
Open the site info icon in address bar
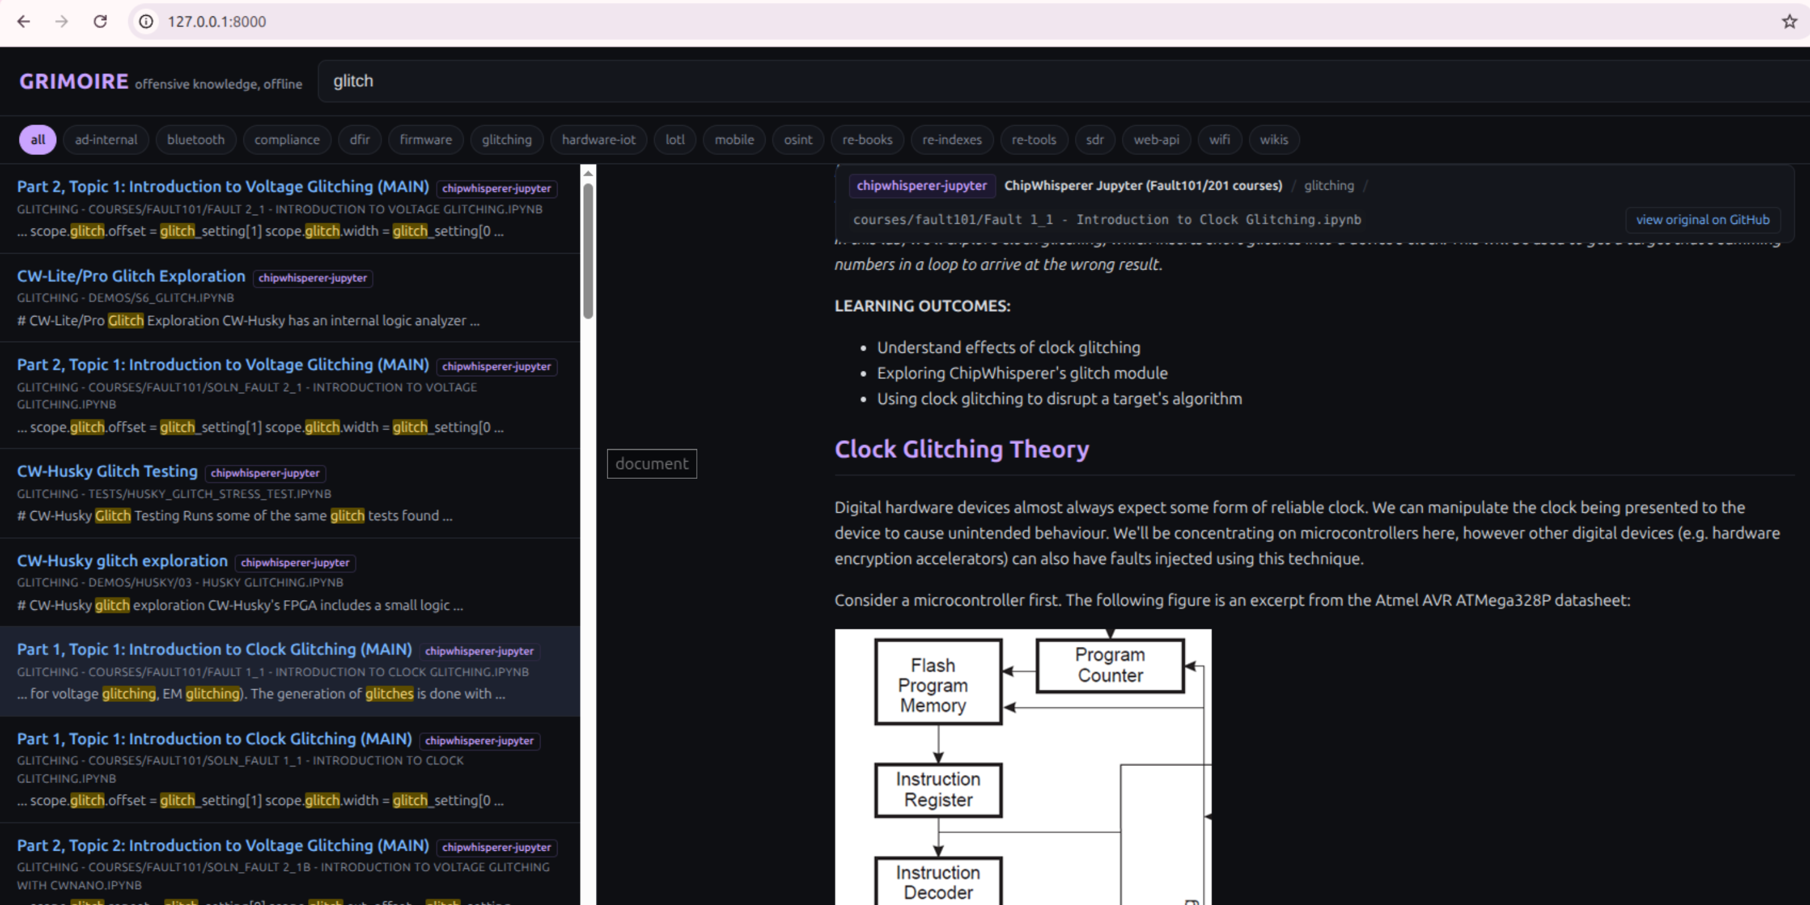146,21
